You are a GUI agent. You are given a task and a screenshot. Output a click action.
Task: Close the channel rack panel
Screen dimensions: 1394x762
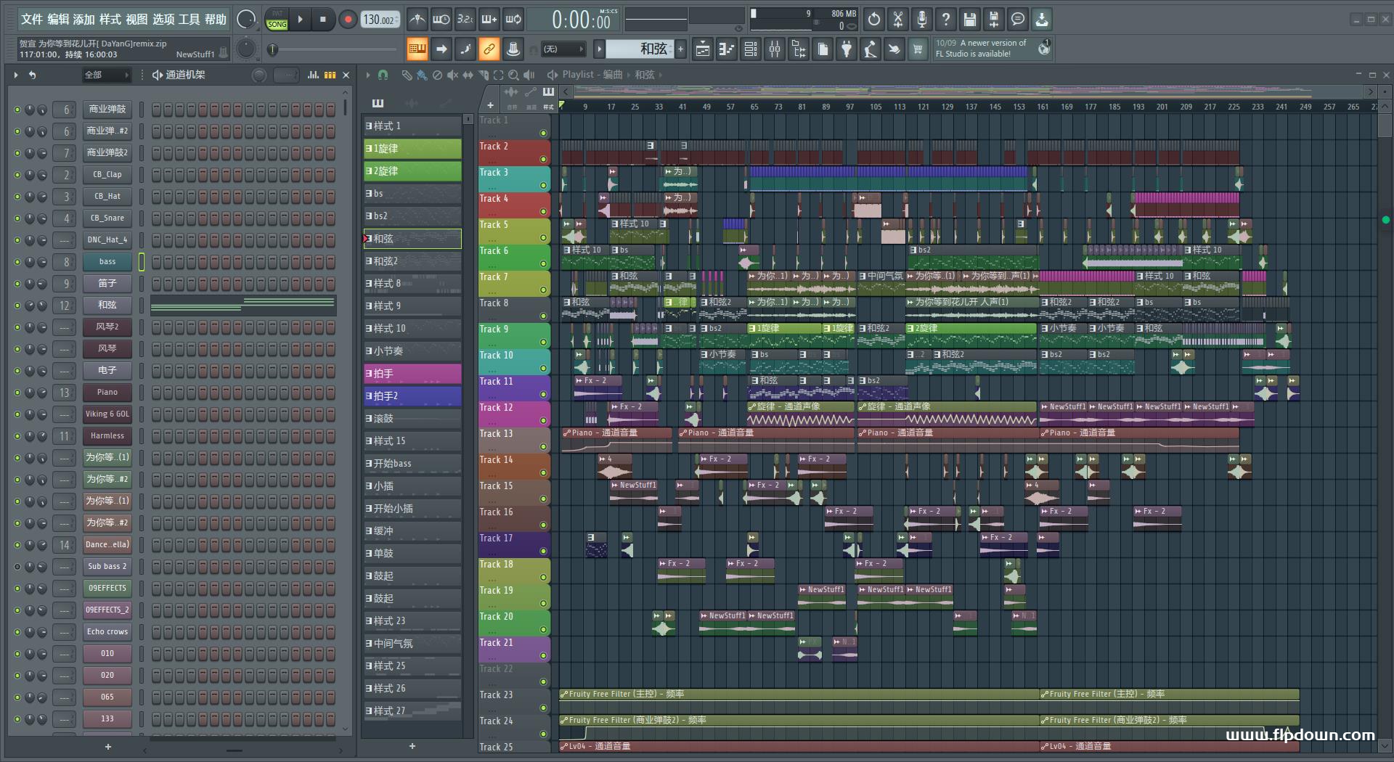(346, 75)
